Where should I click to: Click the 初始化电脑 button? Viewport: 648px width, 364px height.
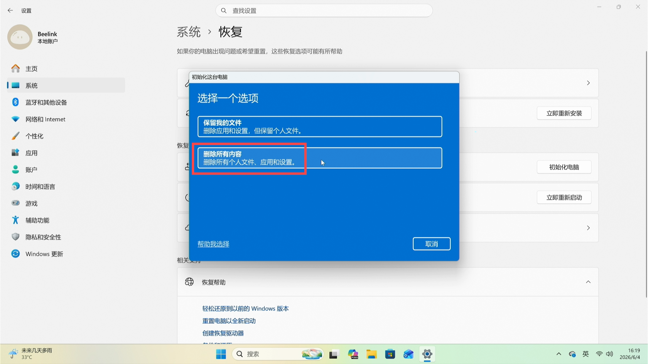pos(564,167)
